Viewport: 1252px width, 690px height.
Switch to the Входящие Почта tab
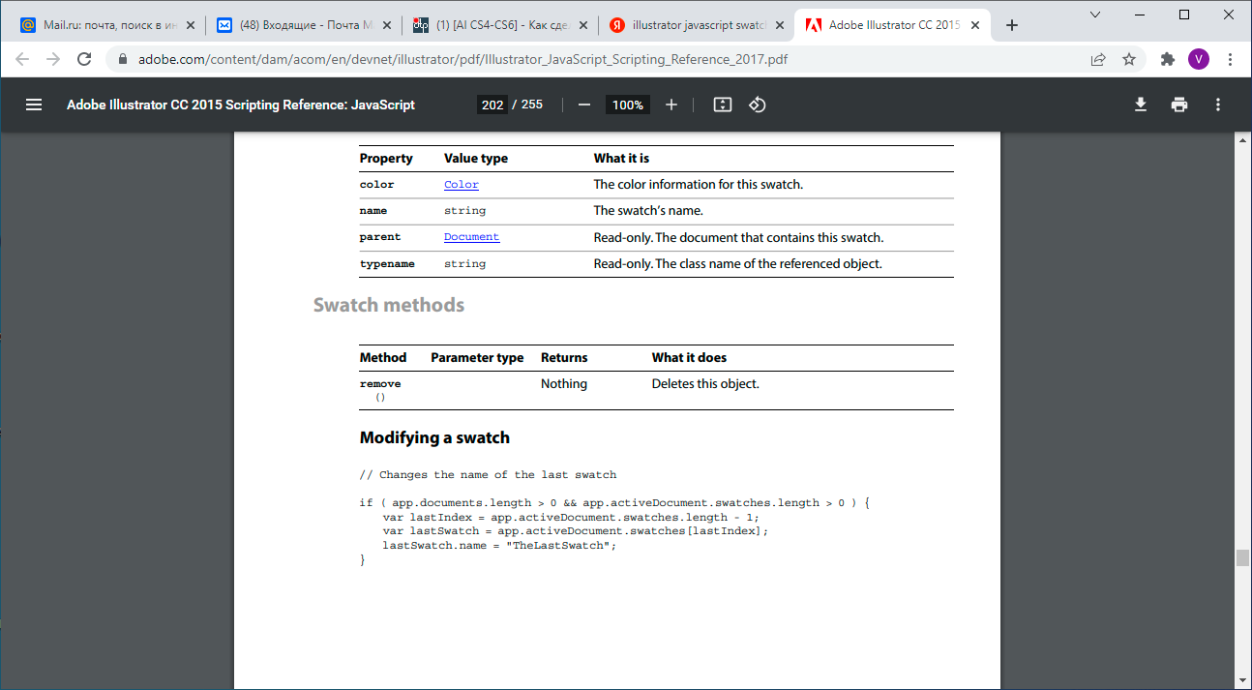[302, 25]
